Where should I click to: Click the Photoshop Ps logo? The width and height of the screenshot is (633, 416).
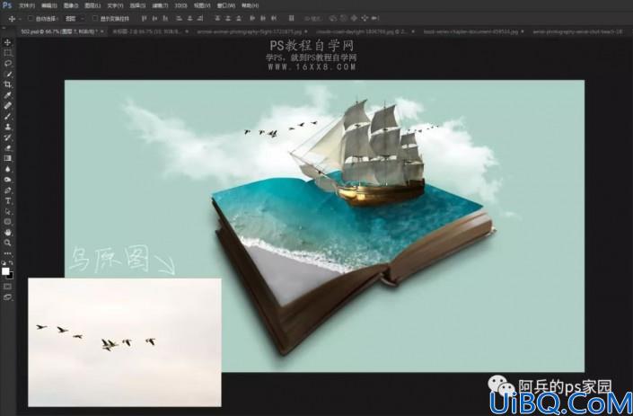7,5
